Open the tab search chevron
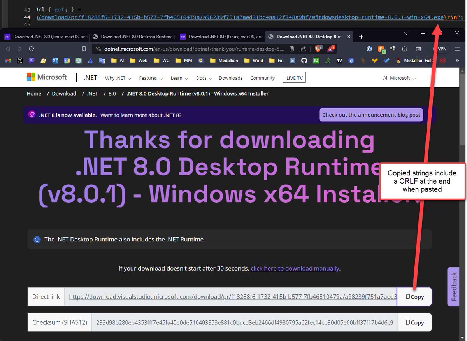This screenshot has width=467, height=341. 406,34
